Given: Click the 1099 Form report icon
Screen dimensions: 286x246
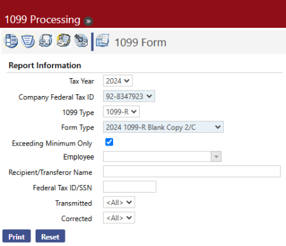Looking at the screenshot, I should coord(102,40).
